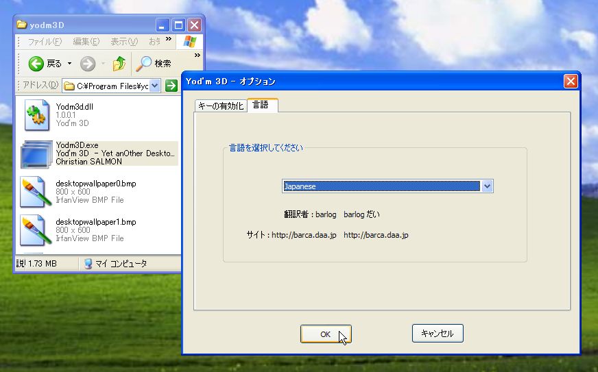598x372 pixels.
Task: Close the Yod'm 3D options dialog
Action: coord(571,82)
